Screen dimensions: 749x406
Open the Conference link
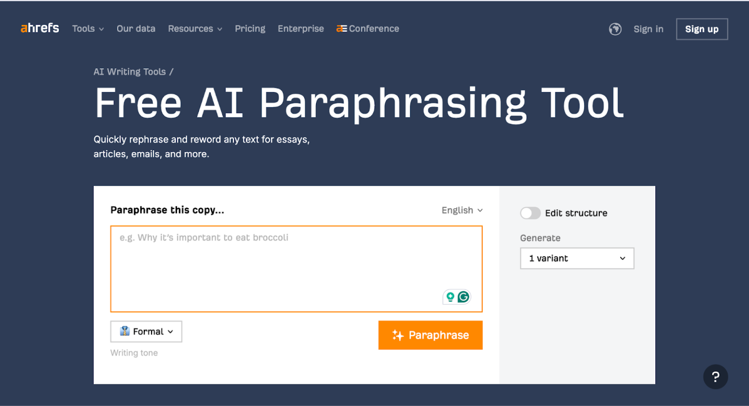coord(368,29)
